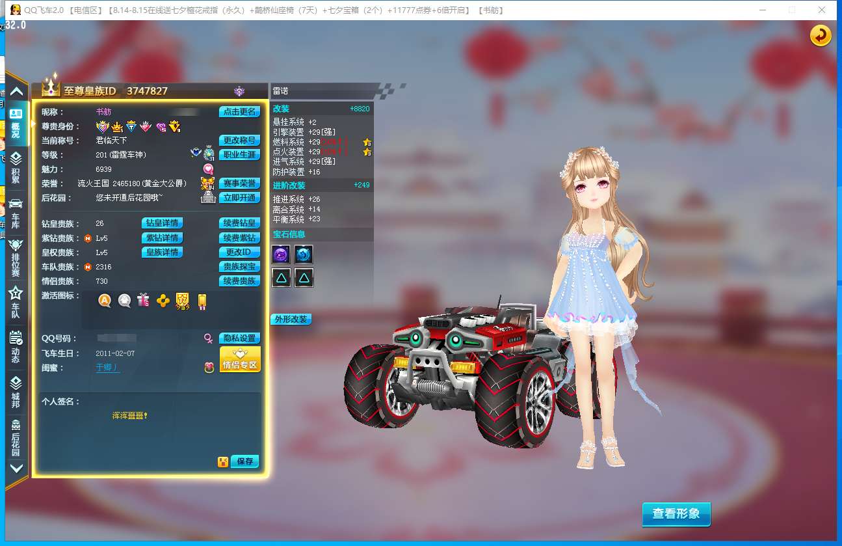Open 贵族探宝 treasure hunt
Screen dimensions: 842x546
coord(240,266)
